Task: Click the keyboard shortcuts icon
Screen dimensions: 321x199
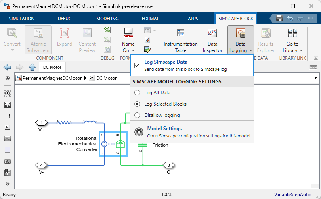Action: pyautogui.click(x=313, y=67)
